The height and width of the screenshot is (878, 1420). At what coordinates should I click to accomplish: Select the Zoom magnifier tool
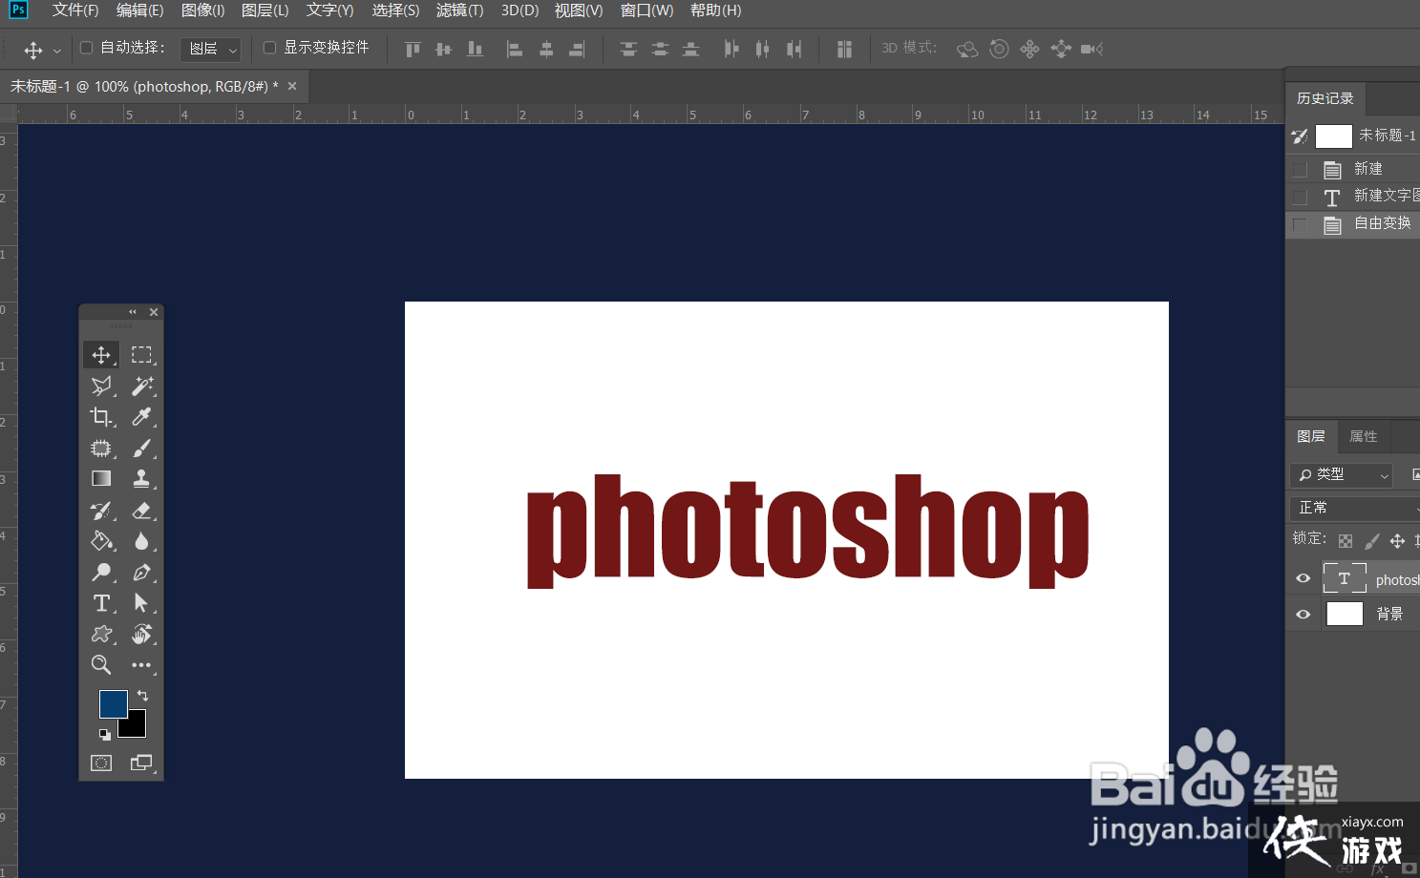(101, 664)
